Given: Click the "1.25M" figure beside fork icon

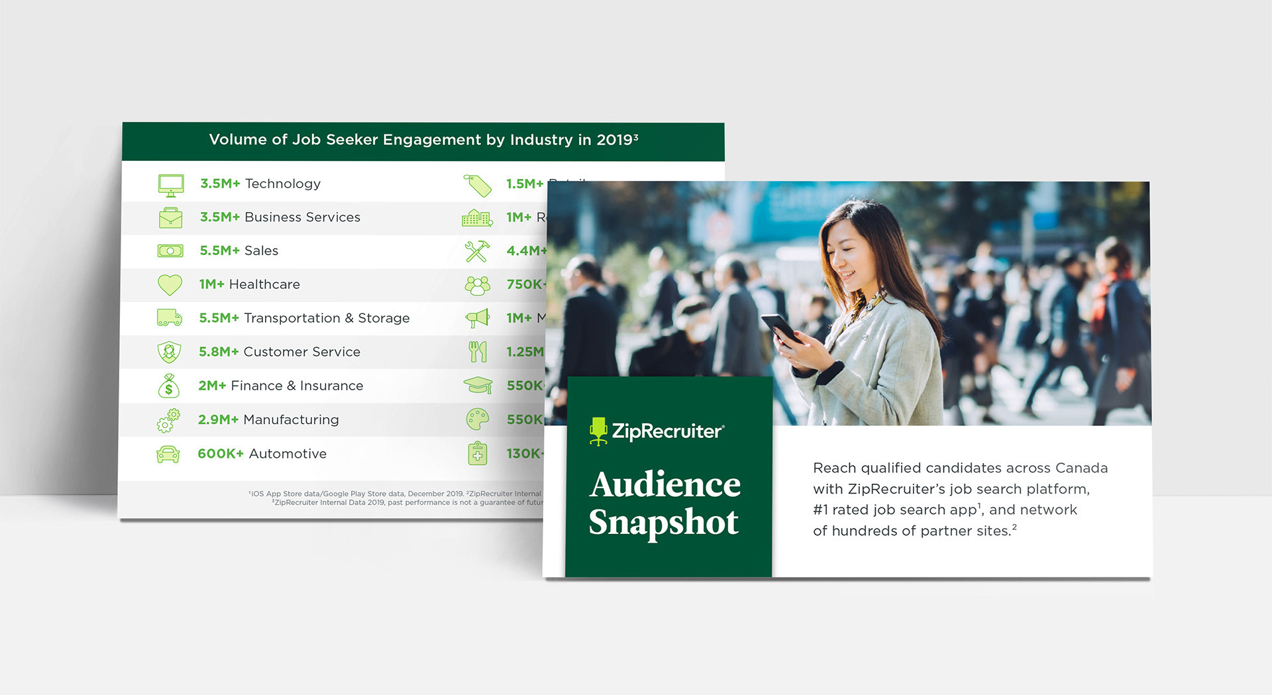Looking at the screenshot, I should click(x=525, y=352).
